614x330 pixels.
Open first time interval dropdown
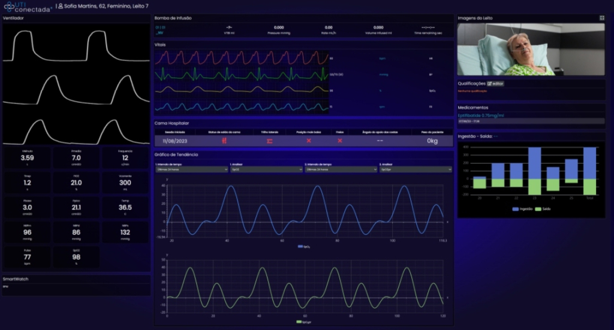[189, 169]
